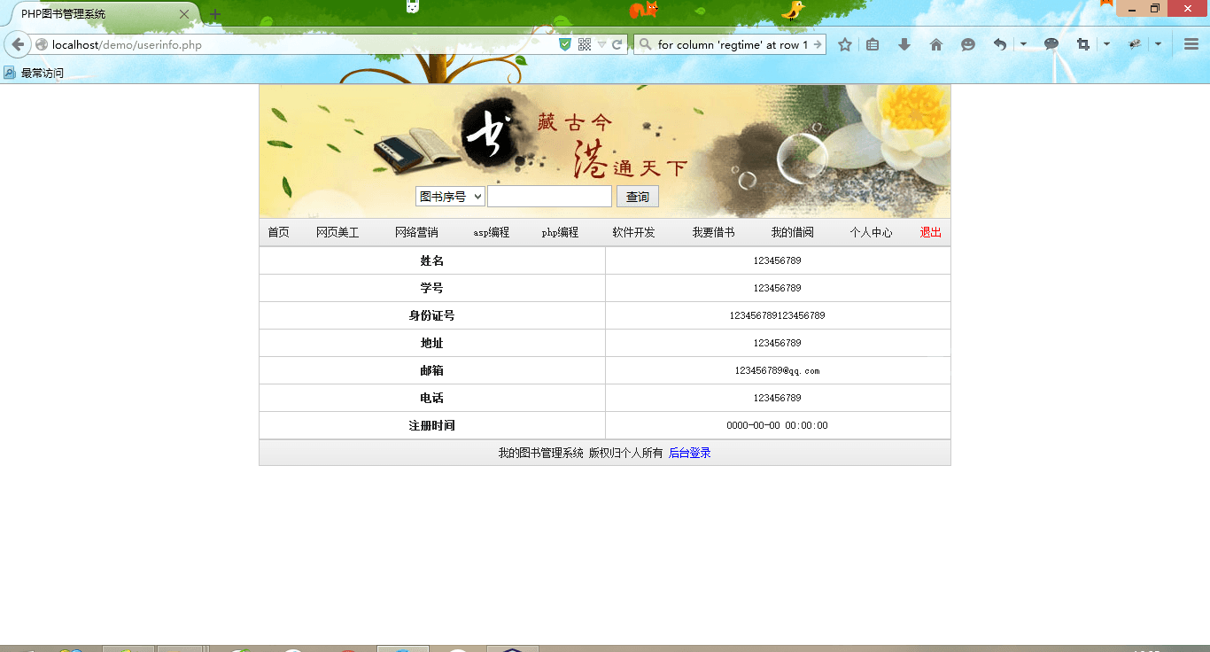Click the browser back arrow button
This screenshot has width=1210, height=652.
click(x=18, y=44)
